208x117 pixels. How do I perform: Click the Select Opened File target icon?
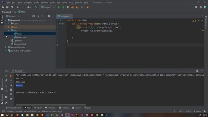[x=33, y=16]
